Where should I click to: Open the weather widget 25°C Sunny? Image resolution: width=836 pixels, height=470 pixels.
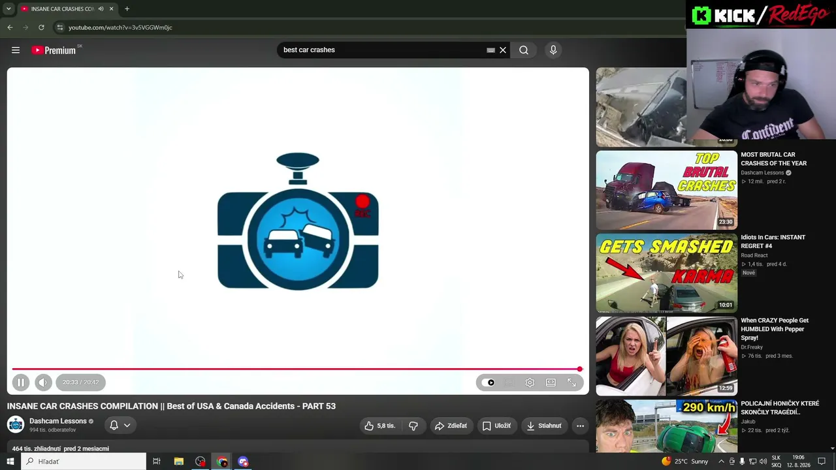684,462
